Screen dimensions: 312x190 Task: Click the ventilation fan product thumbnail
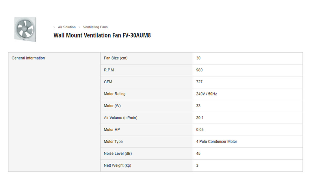point(25,29)
